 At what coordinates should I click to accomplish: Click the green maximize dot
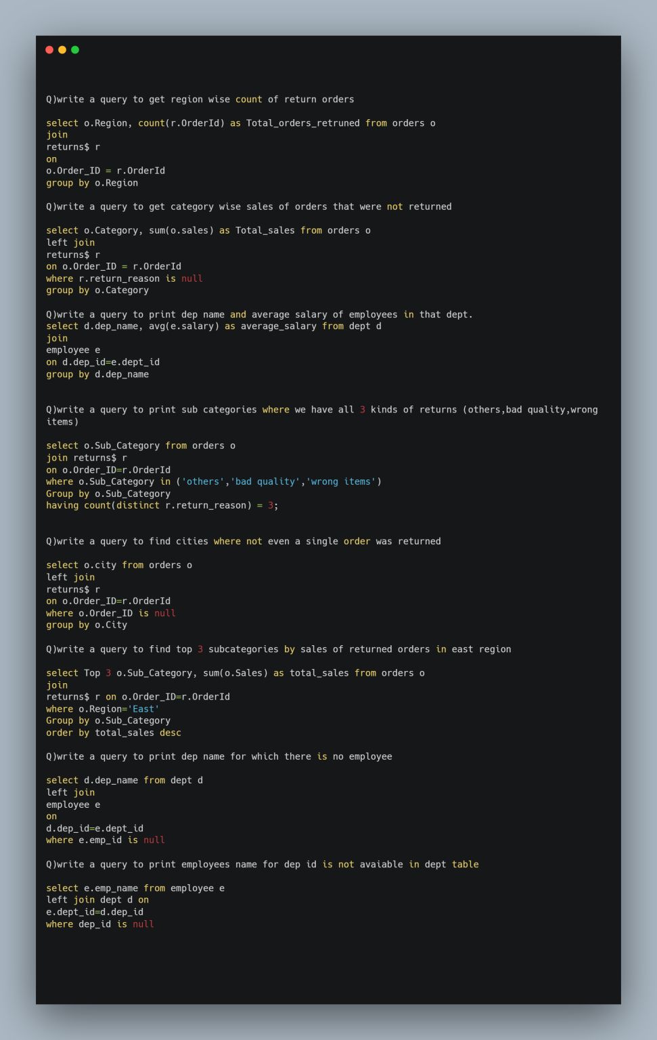point(75,49)
